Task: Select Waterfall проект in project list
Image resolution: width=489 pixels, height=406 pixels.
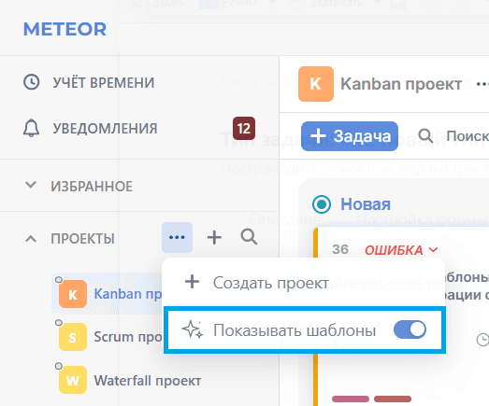Action: coord(130,381)
